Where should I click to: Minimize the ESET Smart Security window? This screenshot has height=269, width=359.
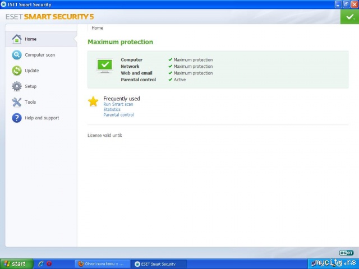coord(338,4)
